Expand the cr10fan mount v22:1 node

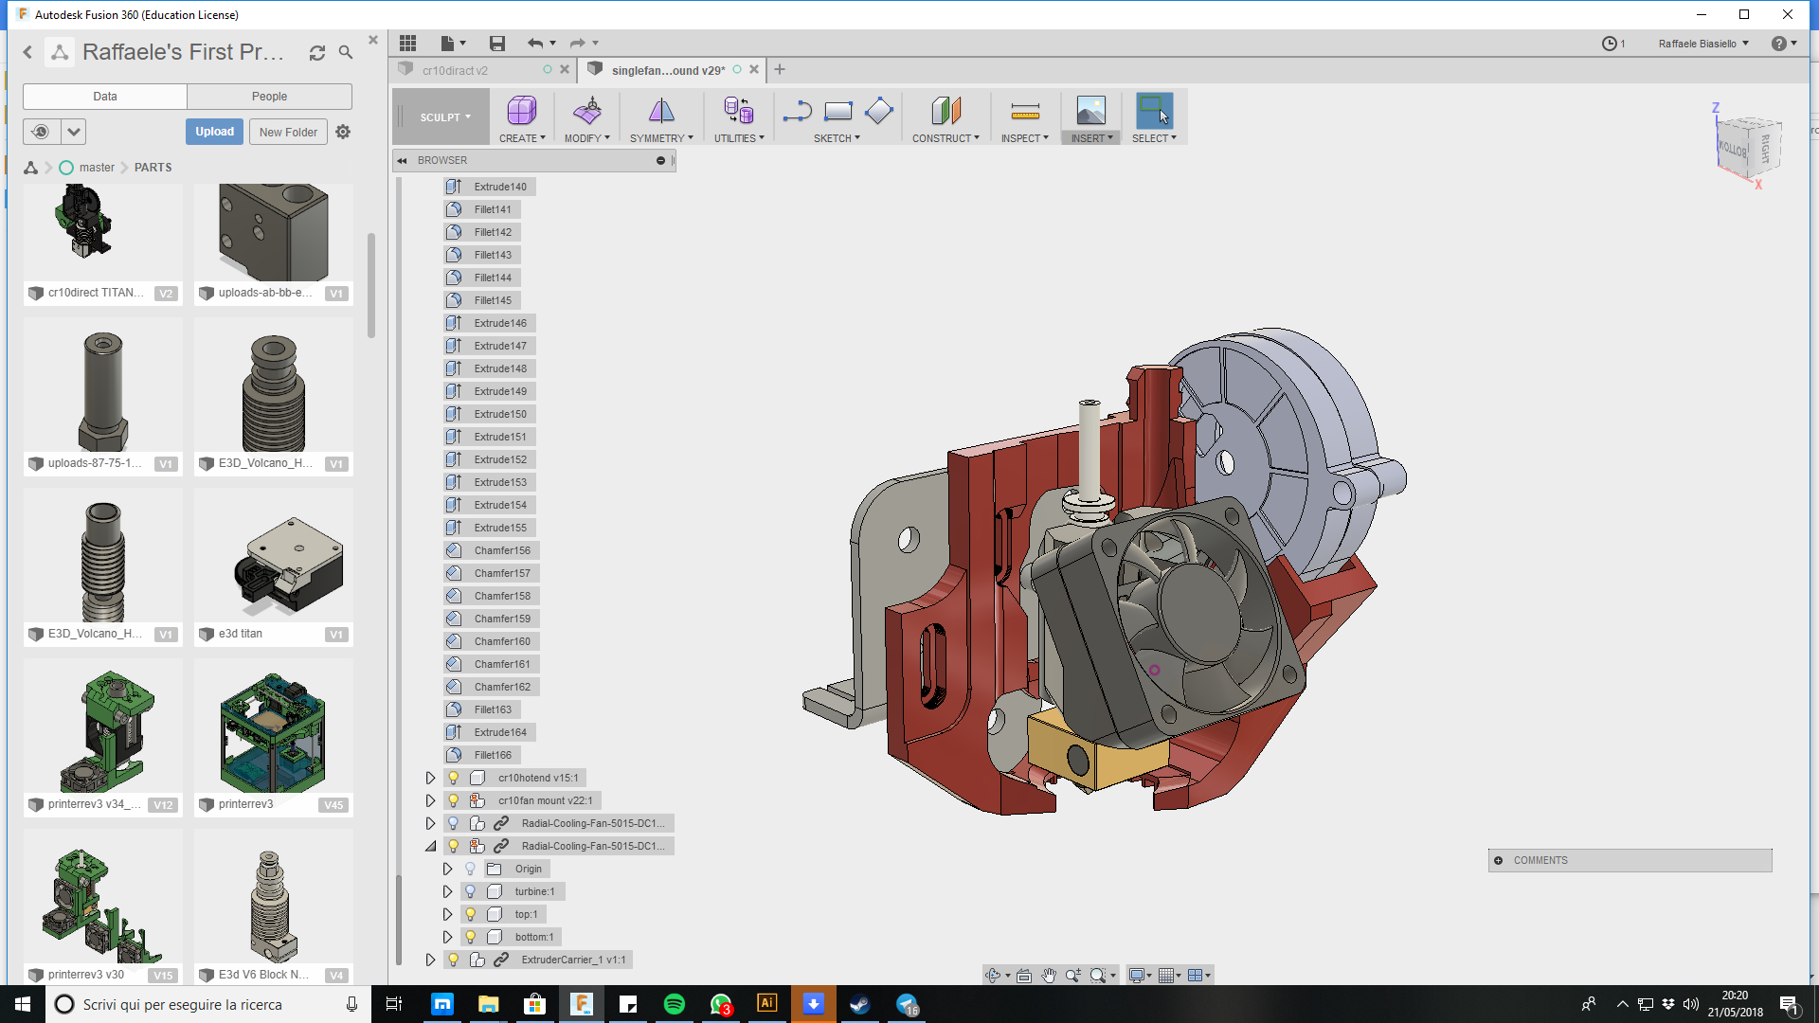431,800
